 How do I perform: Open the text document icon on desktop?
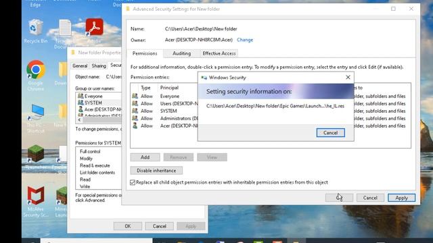click(65, 28)
